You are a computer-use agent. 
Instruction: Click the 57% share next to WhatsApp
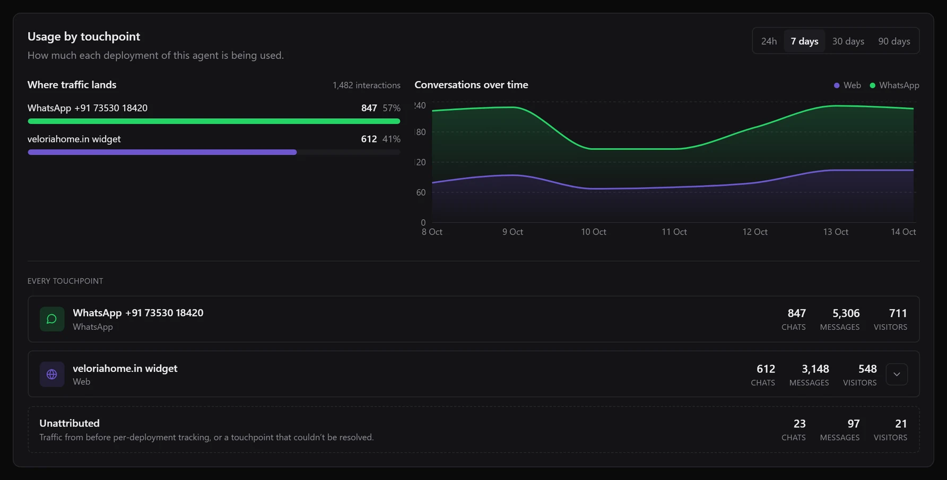(392, 108)
